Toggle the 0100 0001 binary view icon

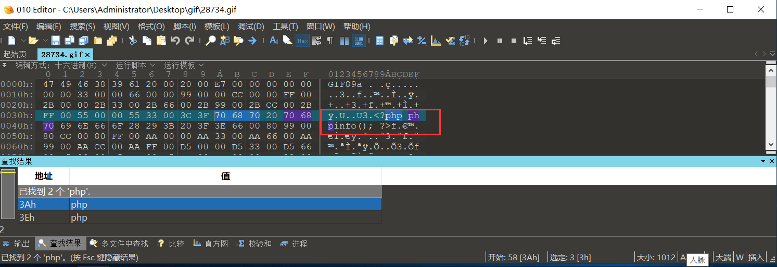pos(359,41)
